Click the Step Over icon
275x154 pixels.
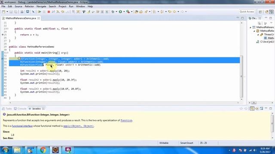coord(63,12)
